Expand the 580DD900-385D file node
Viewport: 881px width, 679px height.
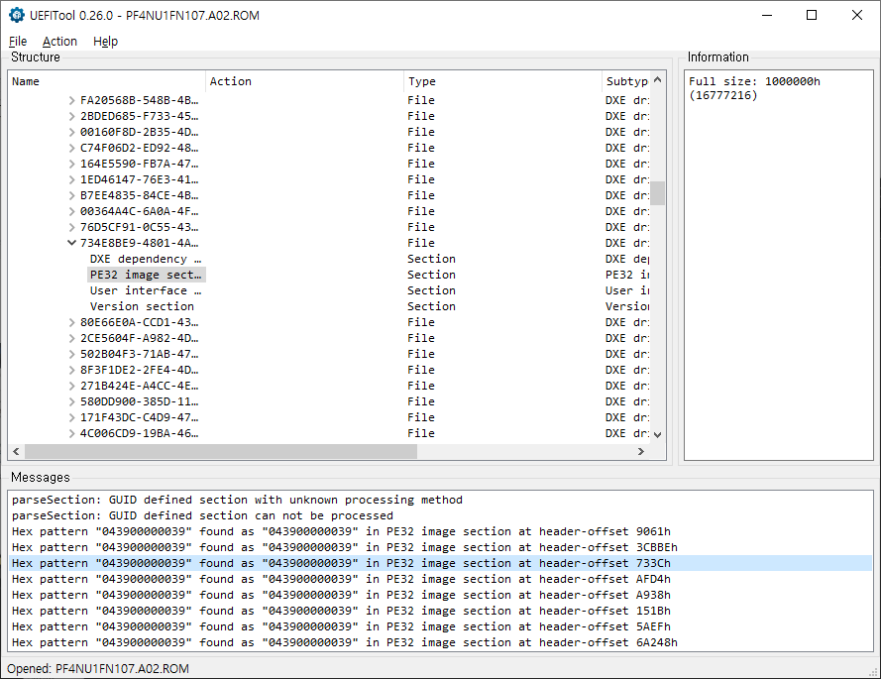[x=71, y=401]
